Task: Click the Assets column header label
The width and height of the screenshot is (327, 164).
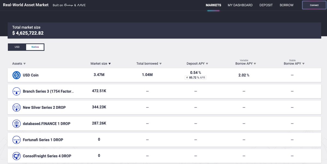Action: click(17, 64)
